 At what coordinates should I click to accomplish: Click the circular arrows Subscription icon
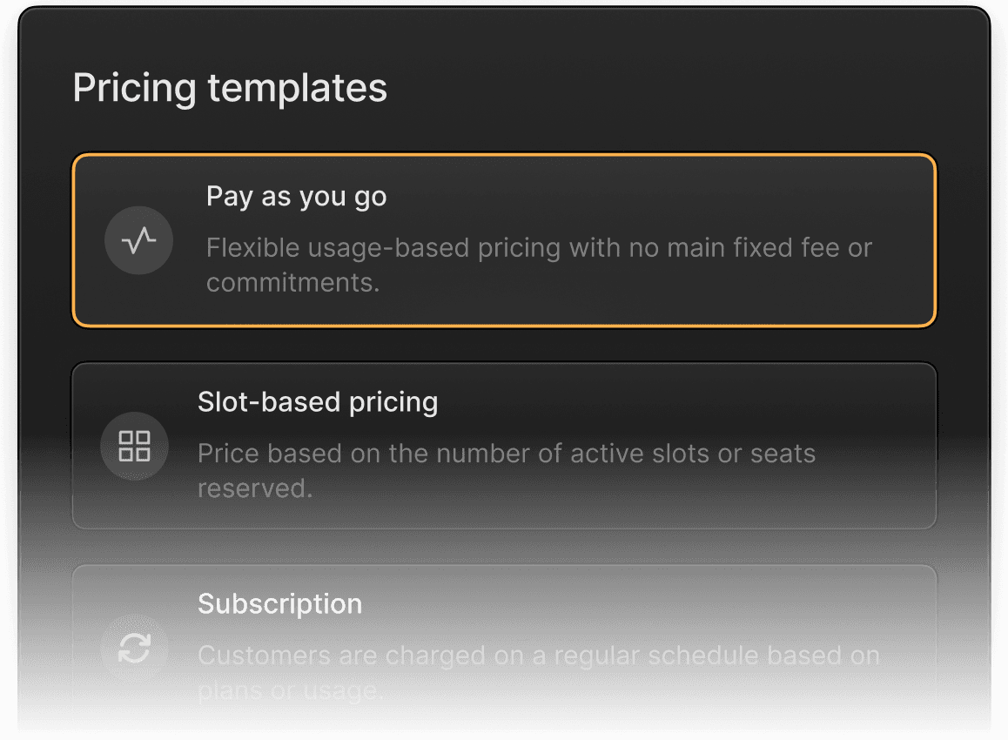134,648
